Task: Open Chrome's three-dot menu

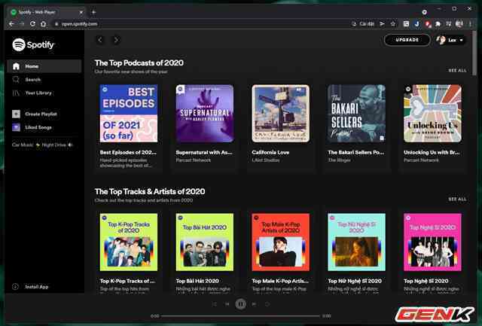Action: coord(470,23)
